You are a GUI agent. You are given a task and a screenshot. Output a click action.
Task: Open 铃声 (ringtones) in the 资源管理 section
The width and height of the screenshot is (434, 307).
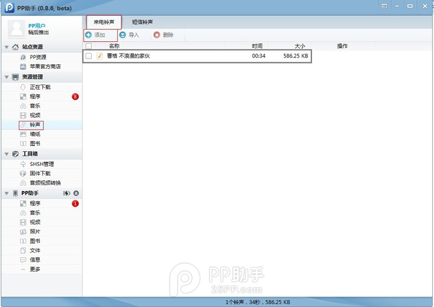tap(35, 125)
